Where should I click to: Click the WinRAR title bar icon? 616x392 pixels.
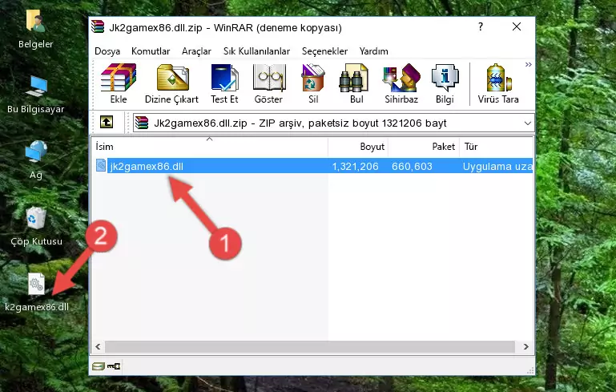pyautogui.click(x=99, y=27)
